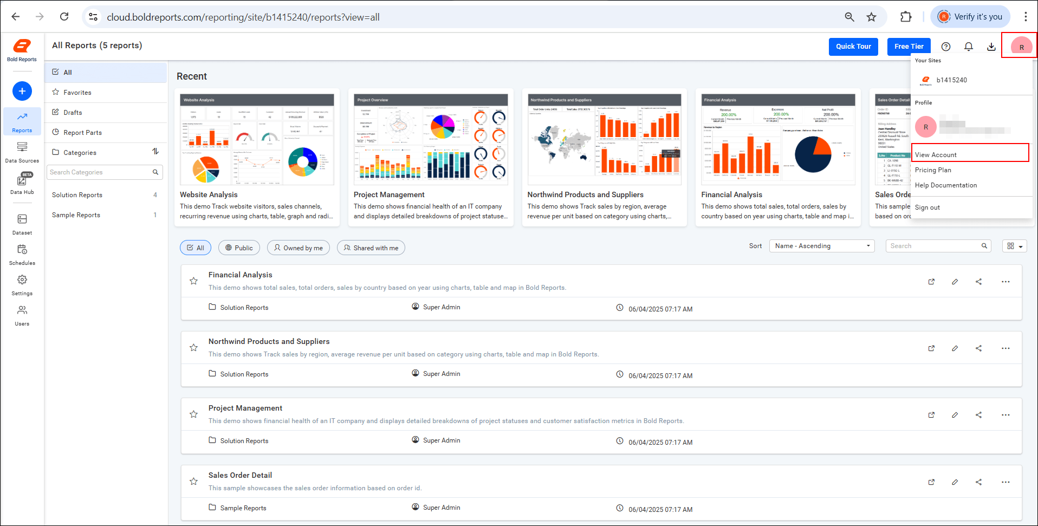
Task: Click the Free Tier button
Action: pyautogui.click(x=909, y=47)
